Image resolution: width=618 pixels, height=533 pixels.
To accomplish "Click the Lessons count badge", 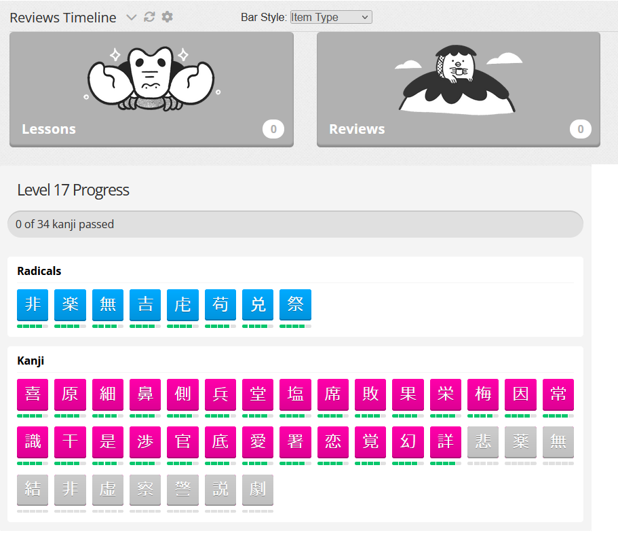I will tap(273, 129).
